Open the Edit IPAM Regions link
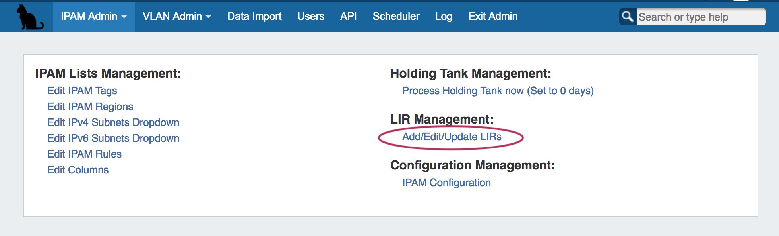Viewport: 779px width, 236px height. 90,107
